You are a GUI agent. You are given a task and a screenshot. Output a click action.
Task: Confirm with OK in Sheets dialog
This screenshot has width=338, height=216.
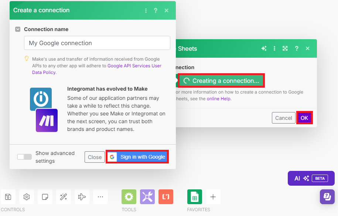(x=304, y=118)
